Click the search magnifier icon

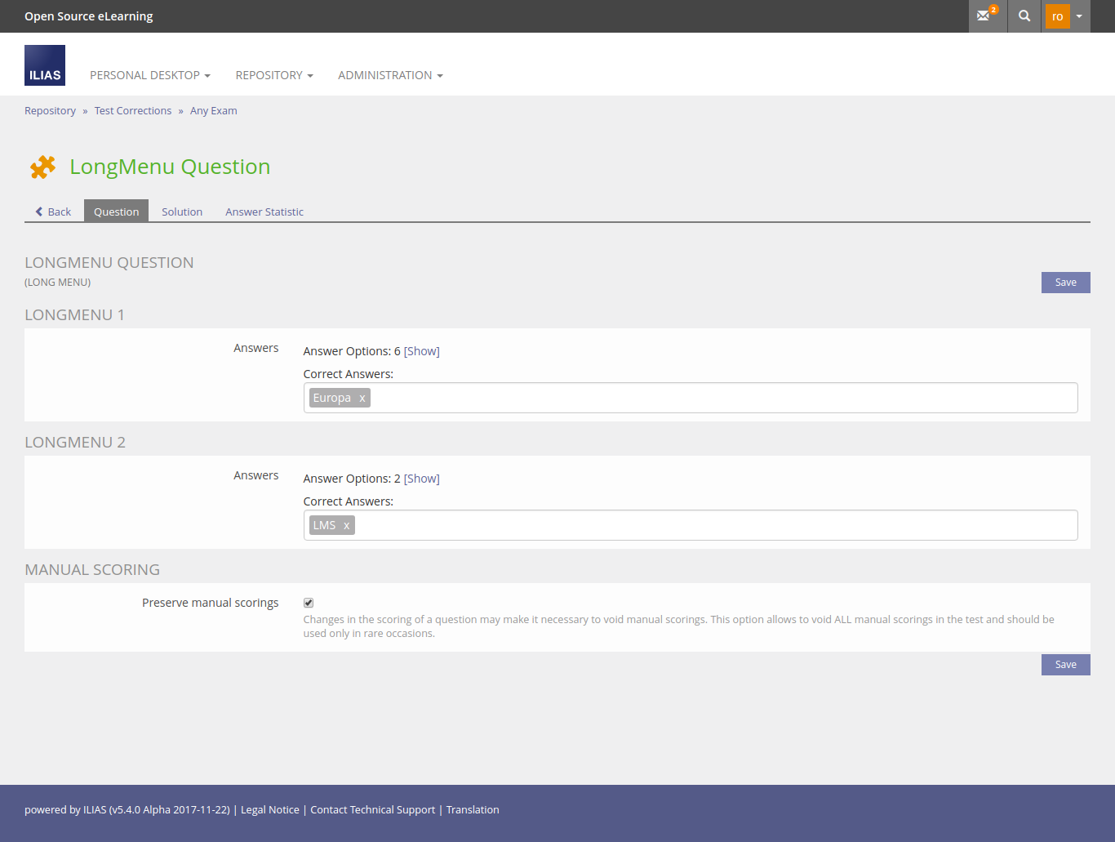pyautogui.click(x=1024, y=16)
